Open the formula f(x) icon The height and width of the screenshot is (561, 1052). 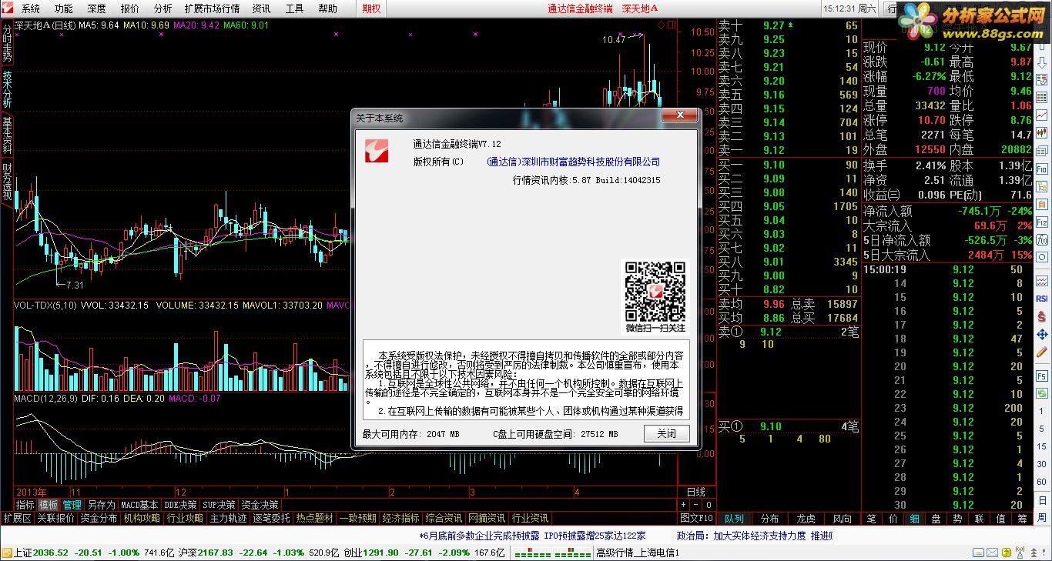click(x=1042, y=240)
